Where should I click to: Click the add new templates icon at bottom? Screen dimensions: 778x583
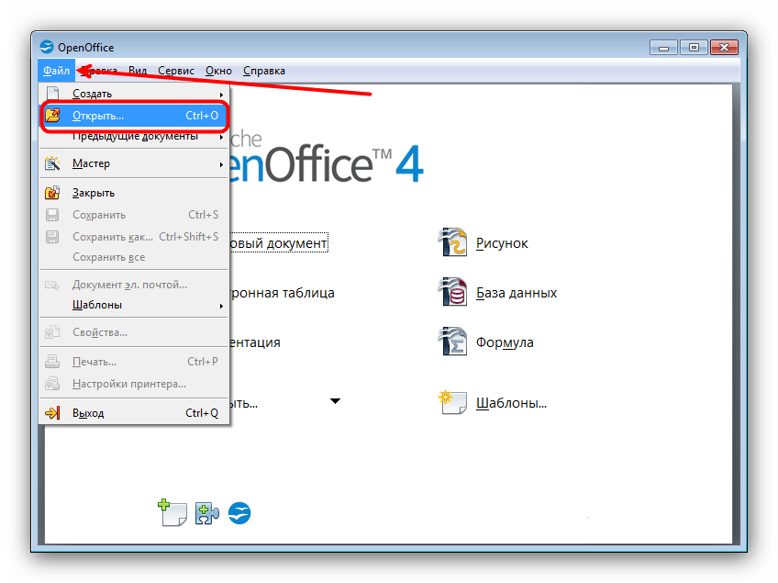pos(172,512)
